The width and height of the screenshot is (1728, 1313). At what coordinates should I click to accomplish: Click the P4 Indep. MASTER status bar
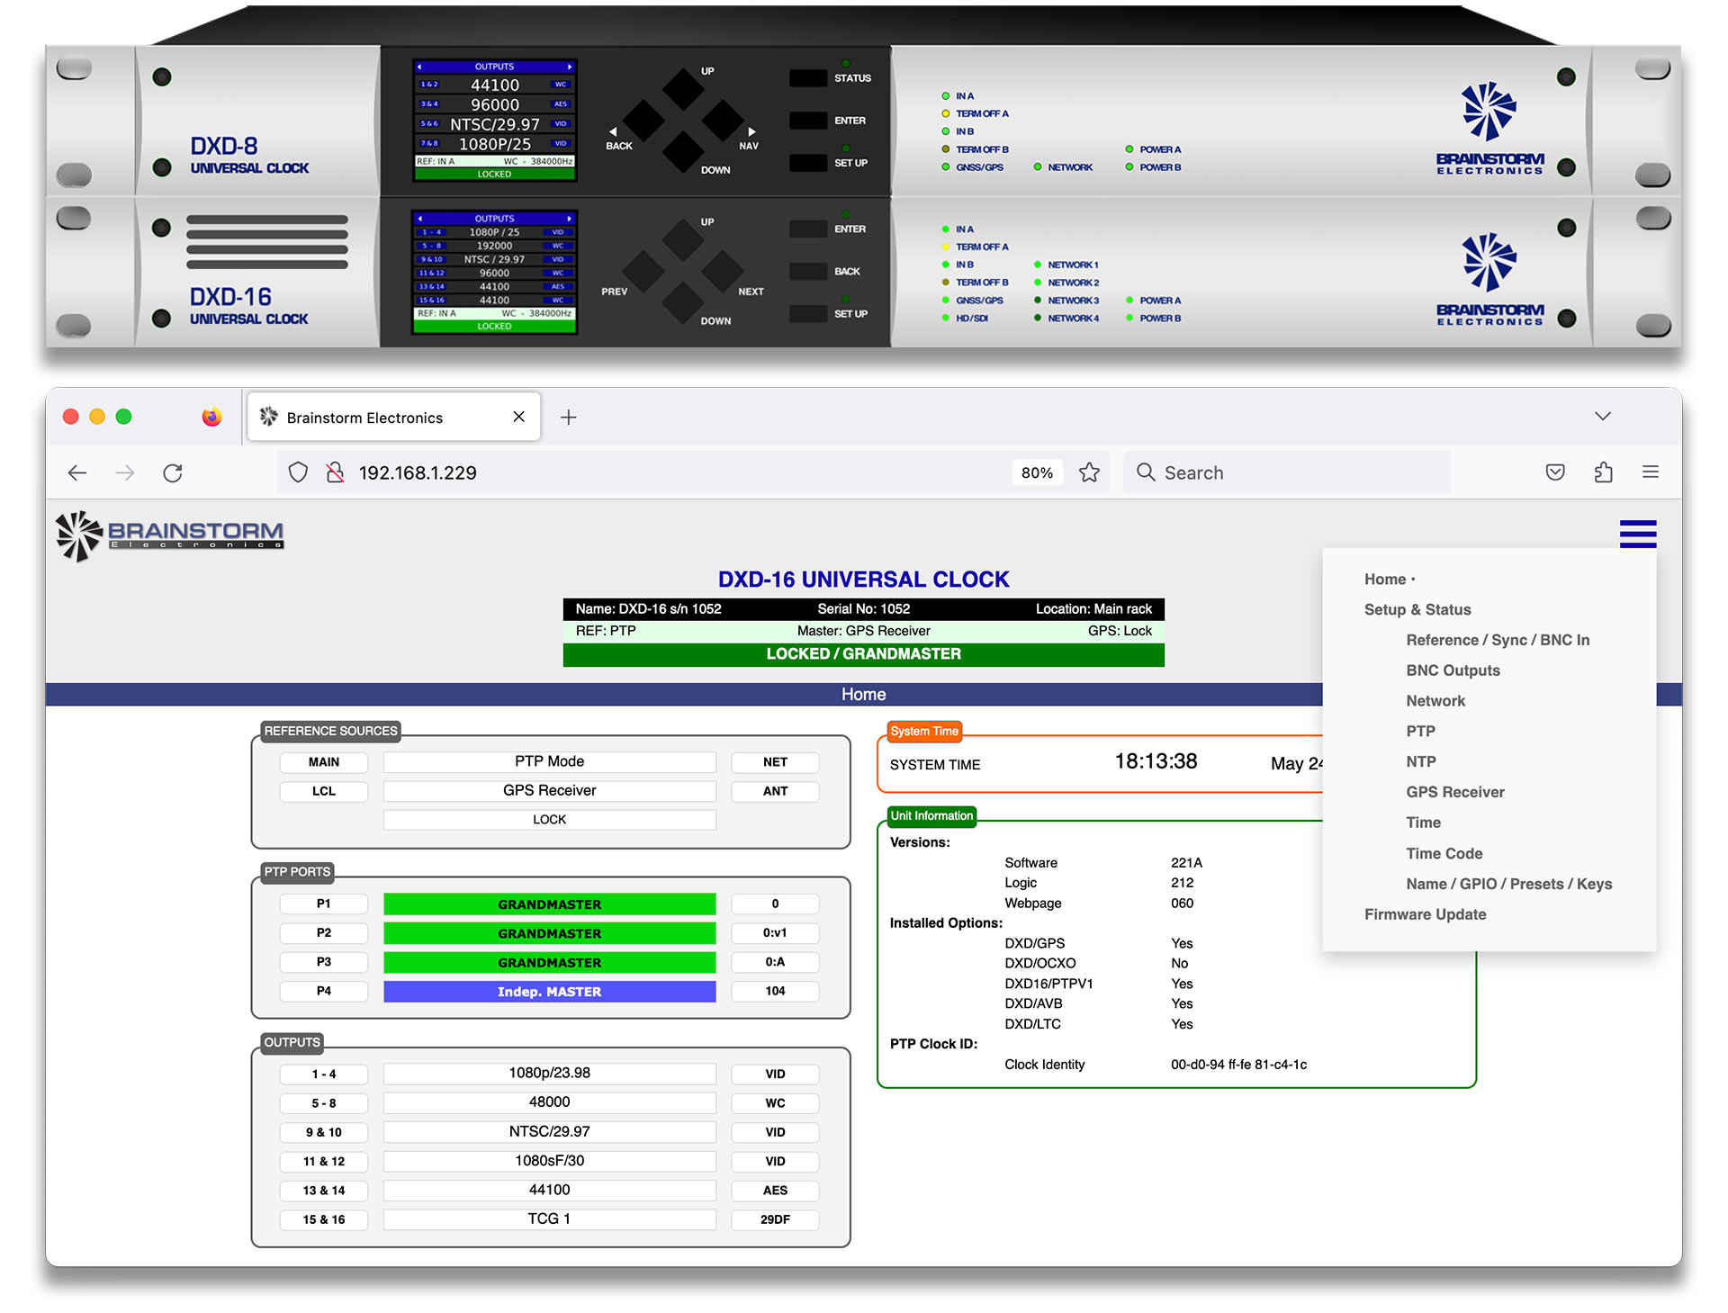coord(549,991)
